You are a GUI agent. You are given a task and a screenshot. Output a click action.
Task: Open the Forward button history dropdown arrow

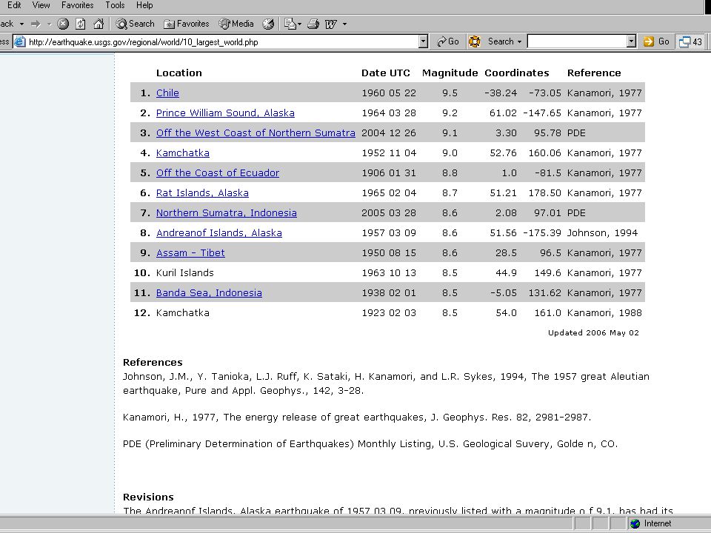tap(49, 24)
